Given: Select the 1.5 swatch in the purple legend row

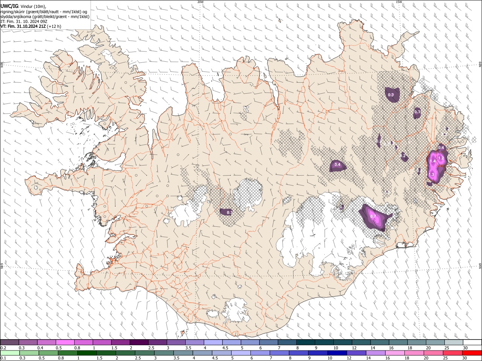Looking at the screenshot, I should (x=120, y=343).
